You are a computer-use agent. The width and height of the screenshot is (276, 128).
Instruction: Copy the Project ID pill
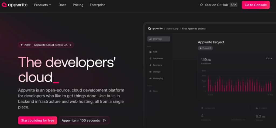[x=205, y=48]
